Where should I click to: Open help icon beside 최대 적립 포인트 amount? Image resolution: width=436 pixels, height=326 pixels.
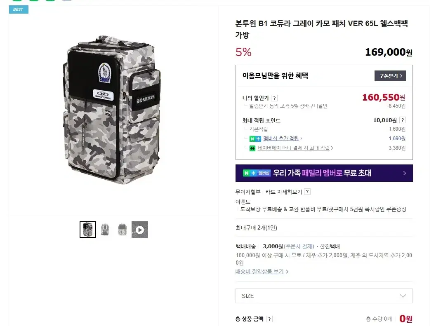click(x=402, y=120)
